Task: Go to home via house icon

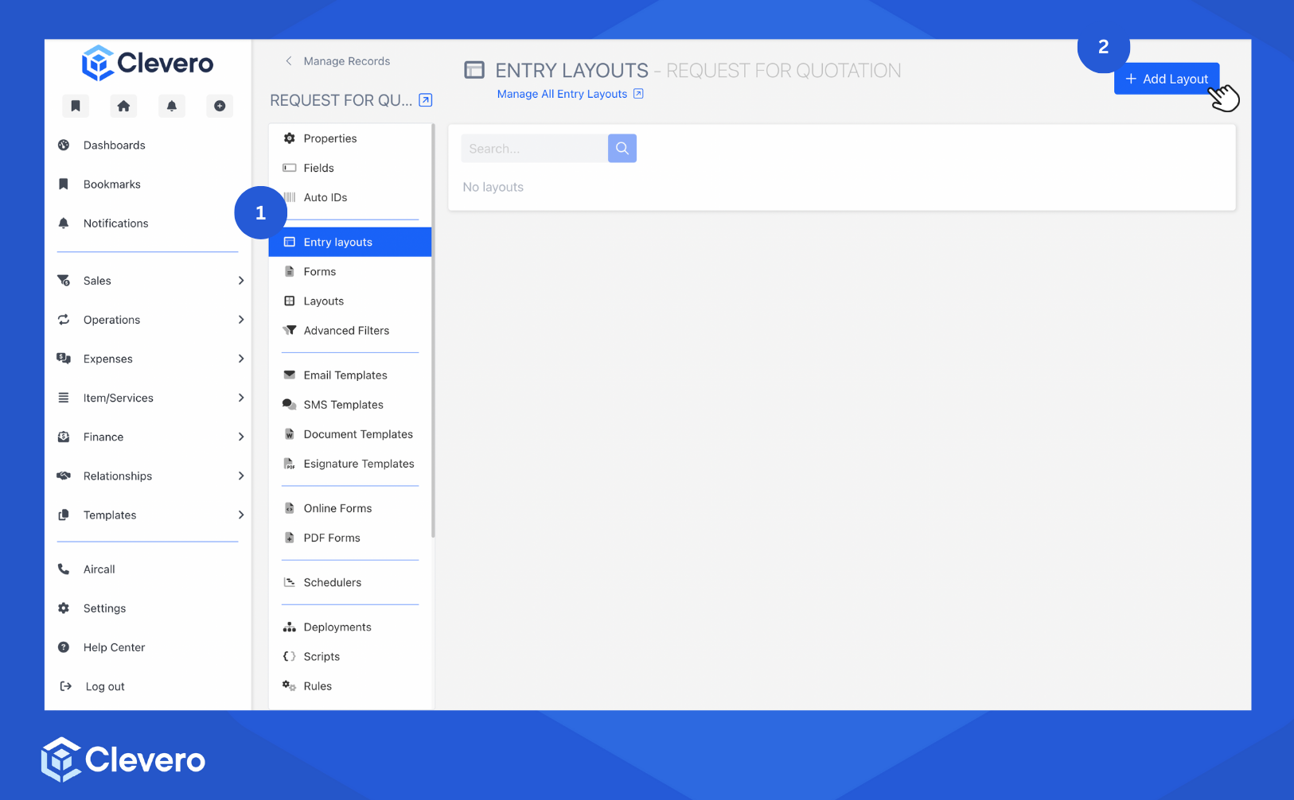Action: point(123,106)
